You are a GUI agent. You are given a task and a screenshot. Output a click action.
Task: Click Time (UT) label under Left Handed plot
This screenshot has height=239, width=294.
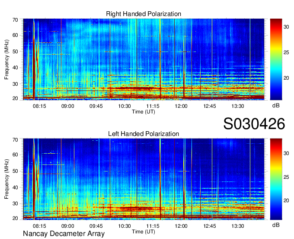pyautogui.click(x=144, y=232)
